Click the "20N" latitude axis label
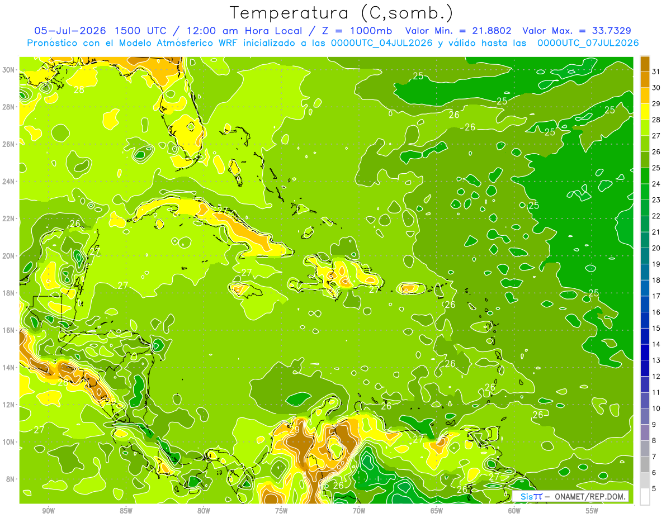671x518 pixels. coord(8,256)
